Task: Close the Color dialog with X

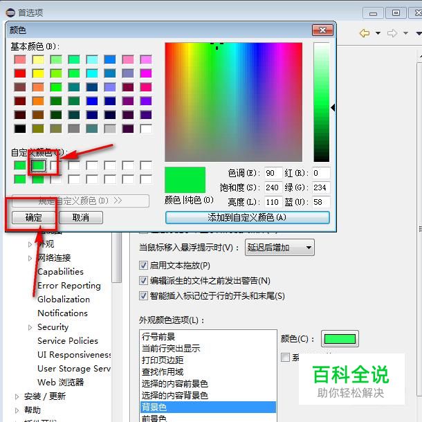Action: 322,30
